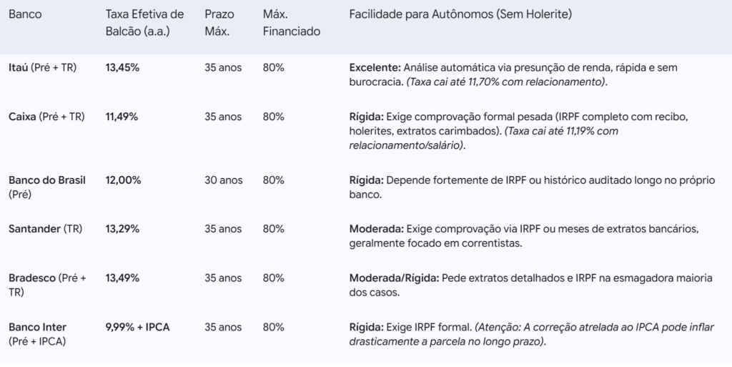Click the Banco column header
The image size is (732, 367).
[x=25, y=14]
